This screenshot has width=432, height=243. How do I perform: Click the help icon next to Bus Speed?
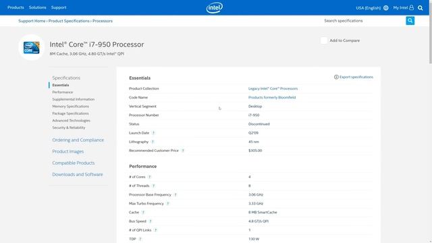pyautogui.click(x=150, y=221)
